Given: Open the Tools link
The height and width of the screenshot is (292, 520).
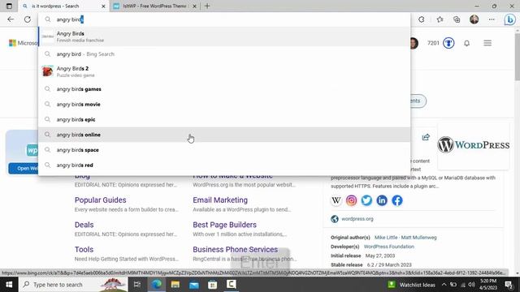Looking at the screenshot, I should click(x=84, y=249).
